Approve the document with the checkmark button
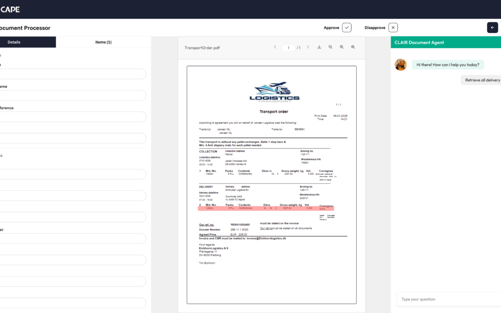This screenshot has width=501, height=313. [x=347, y=27]
